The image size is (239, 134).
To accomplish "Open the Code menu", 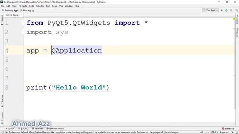I will point(31,6).
